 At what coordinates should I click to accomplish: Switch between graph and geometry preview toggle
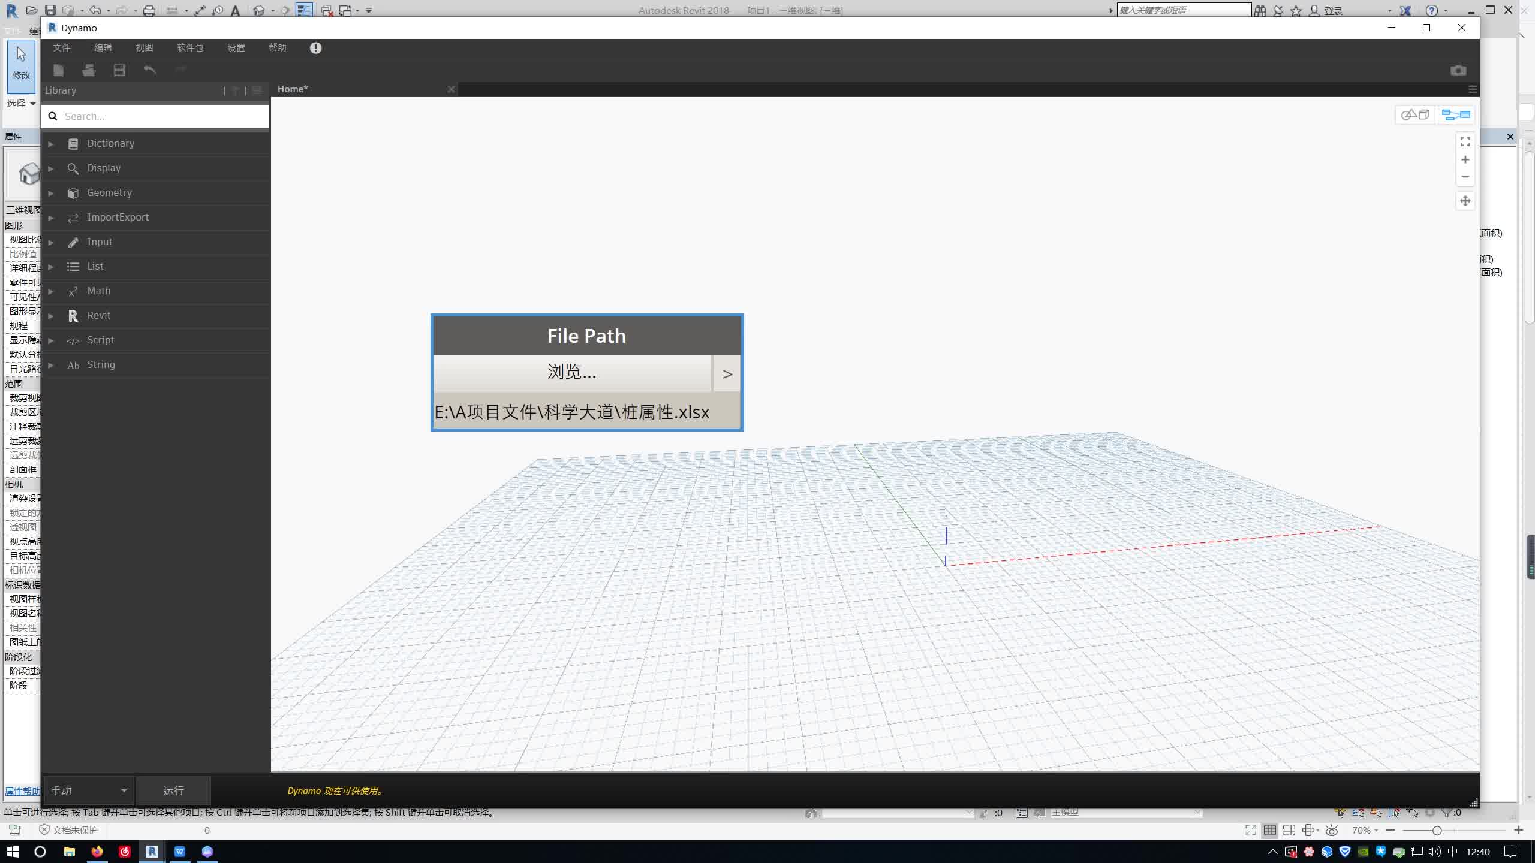click(x=1456, y=114)
